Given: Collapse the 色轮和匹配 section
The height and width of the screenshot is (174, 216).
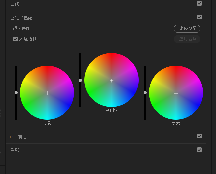Looking at the screenshot, I should click(21, 18).
